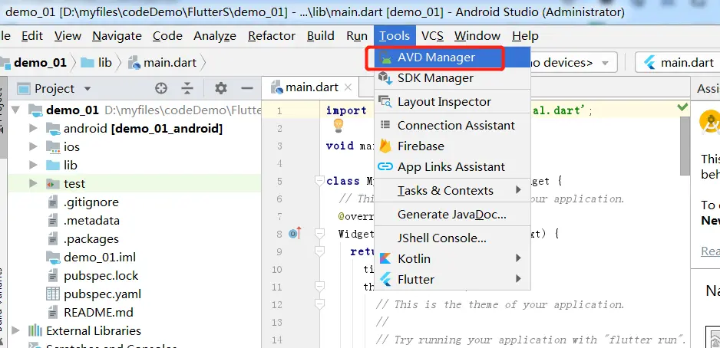
Task: Toggle code fold marker on line 5
Action: tap(319, 181)
